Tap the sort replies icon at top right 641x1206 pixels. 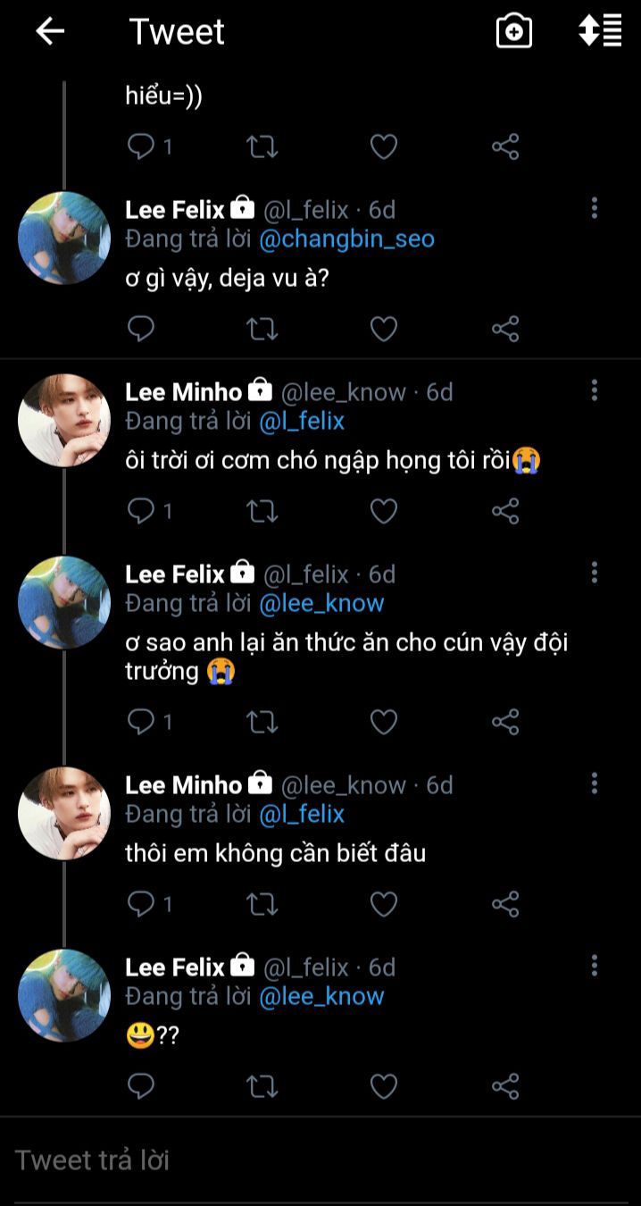pos(600,31)
